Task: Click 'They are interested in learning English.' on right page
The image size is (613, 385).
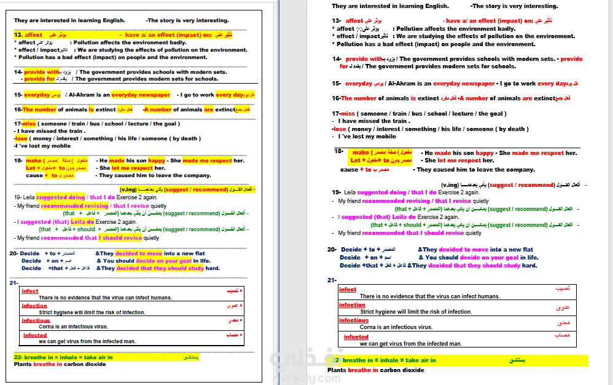Action: [x=390, y=6]
